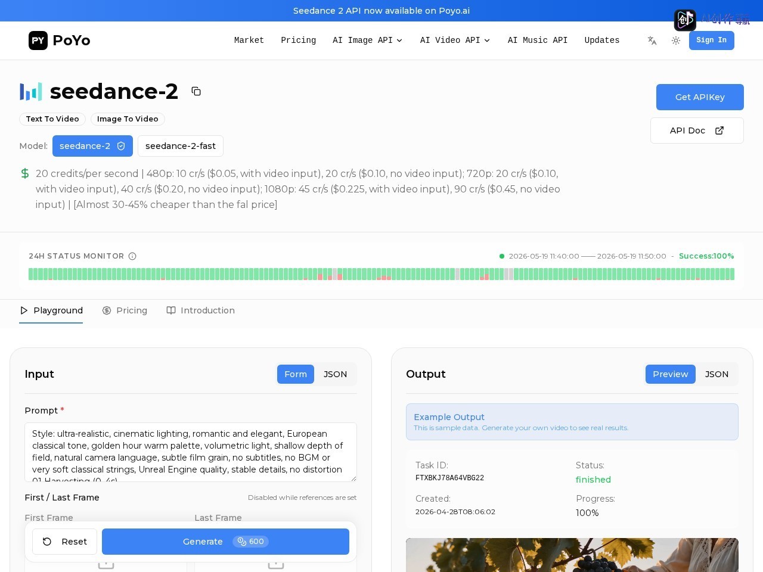763x572 pixels.
Task: Click the PoYo logo
Action: coord(60,41)
